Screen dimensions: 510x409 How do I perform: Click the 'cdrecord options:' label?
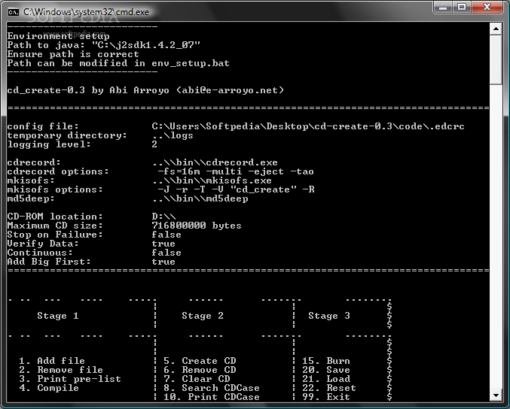click(58, 171)
